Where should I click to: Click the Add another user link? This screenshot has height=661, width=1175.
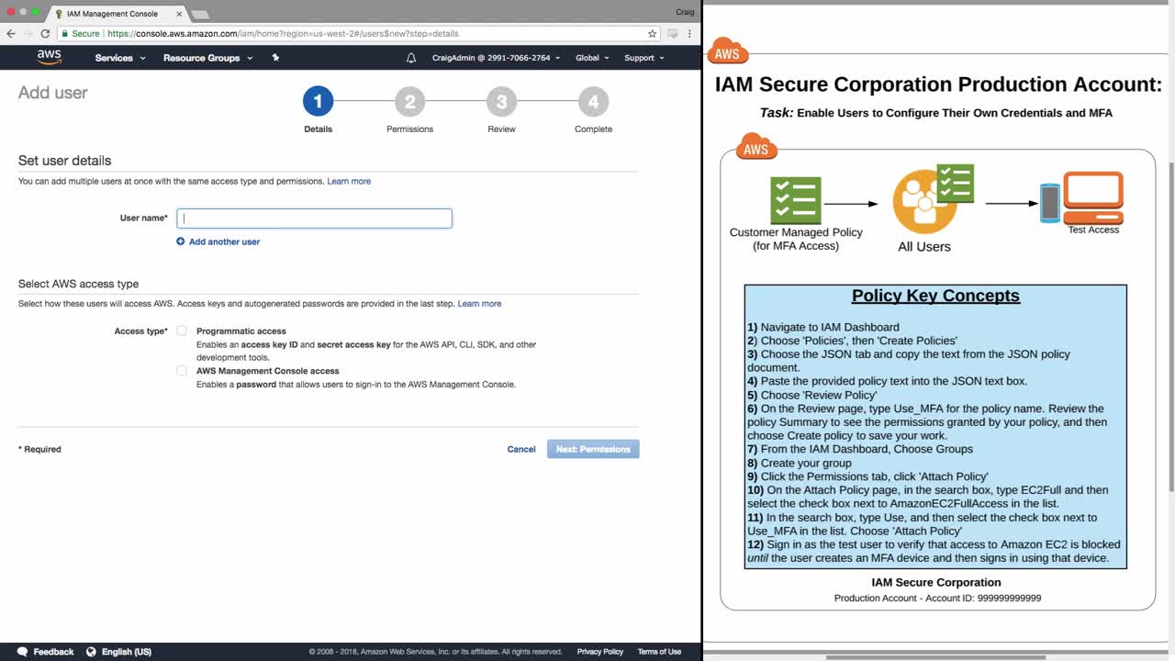pyautogui.click(x=224, y=241)
